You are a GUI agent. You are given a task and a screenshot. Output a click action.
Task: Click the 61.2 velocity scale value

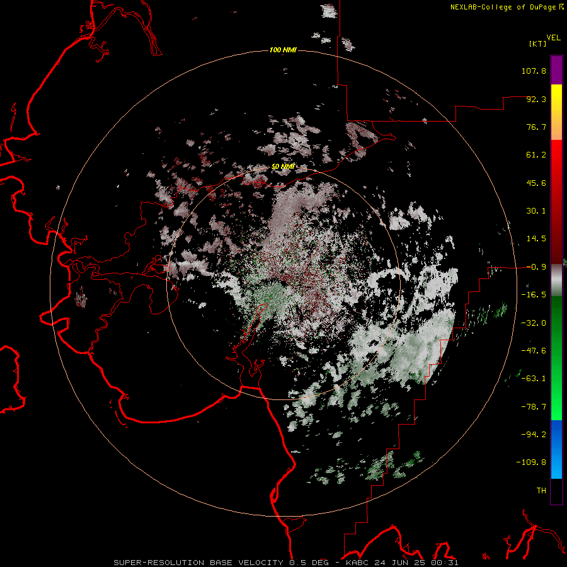point(536,155)
